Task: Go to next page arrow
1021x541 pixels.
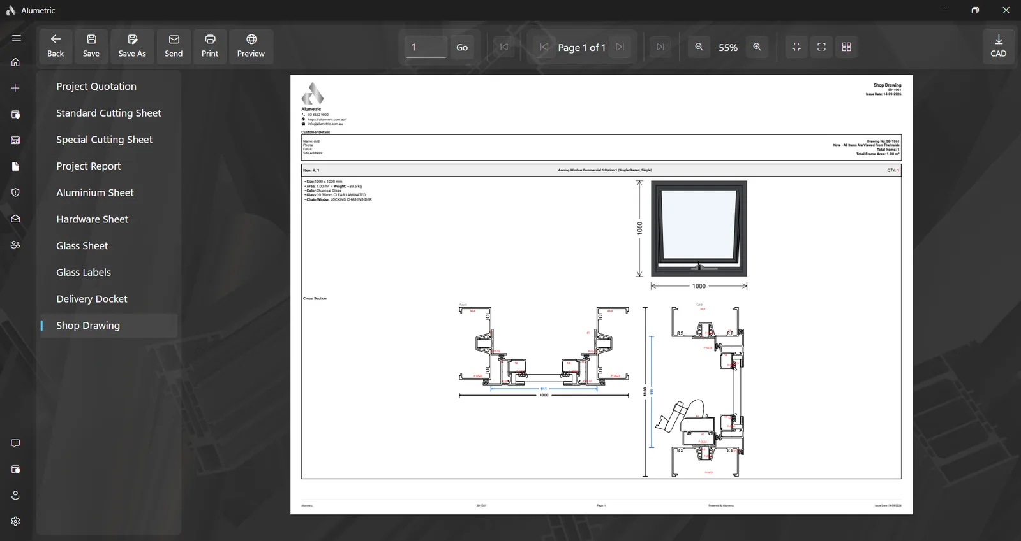Action: click(620, 47)
